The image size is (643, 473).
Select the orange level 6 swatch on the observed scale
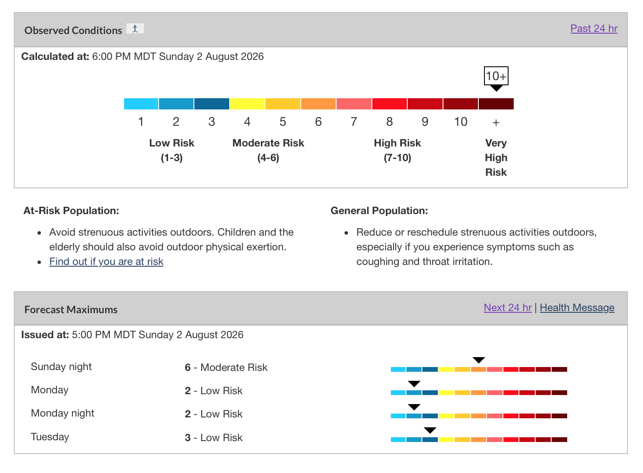point(318,104)
